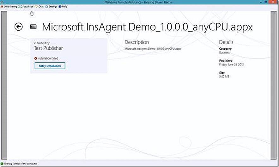Click the Windows Remote Assistance title bar
The width and height of the screenshot is (279, 167).
[139, 2]
